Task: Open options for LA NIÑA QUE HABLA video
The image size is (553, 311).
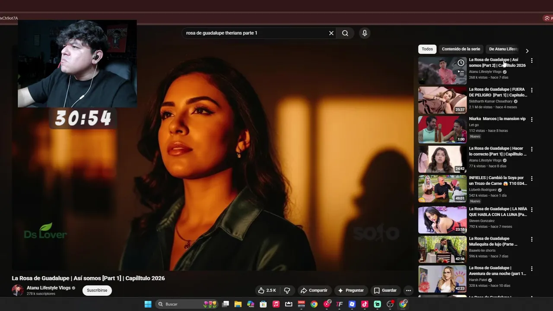Action: (532, 209)
